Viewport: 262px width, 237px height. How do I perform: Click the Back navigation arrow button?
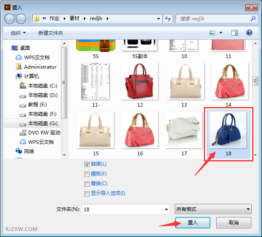coord(9,19)
